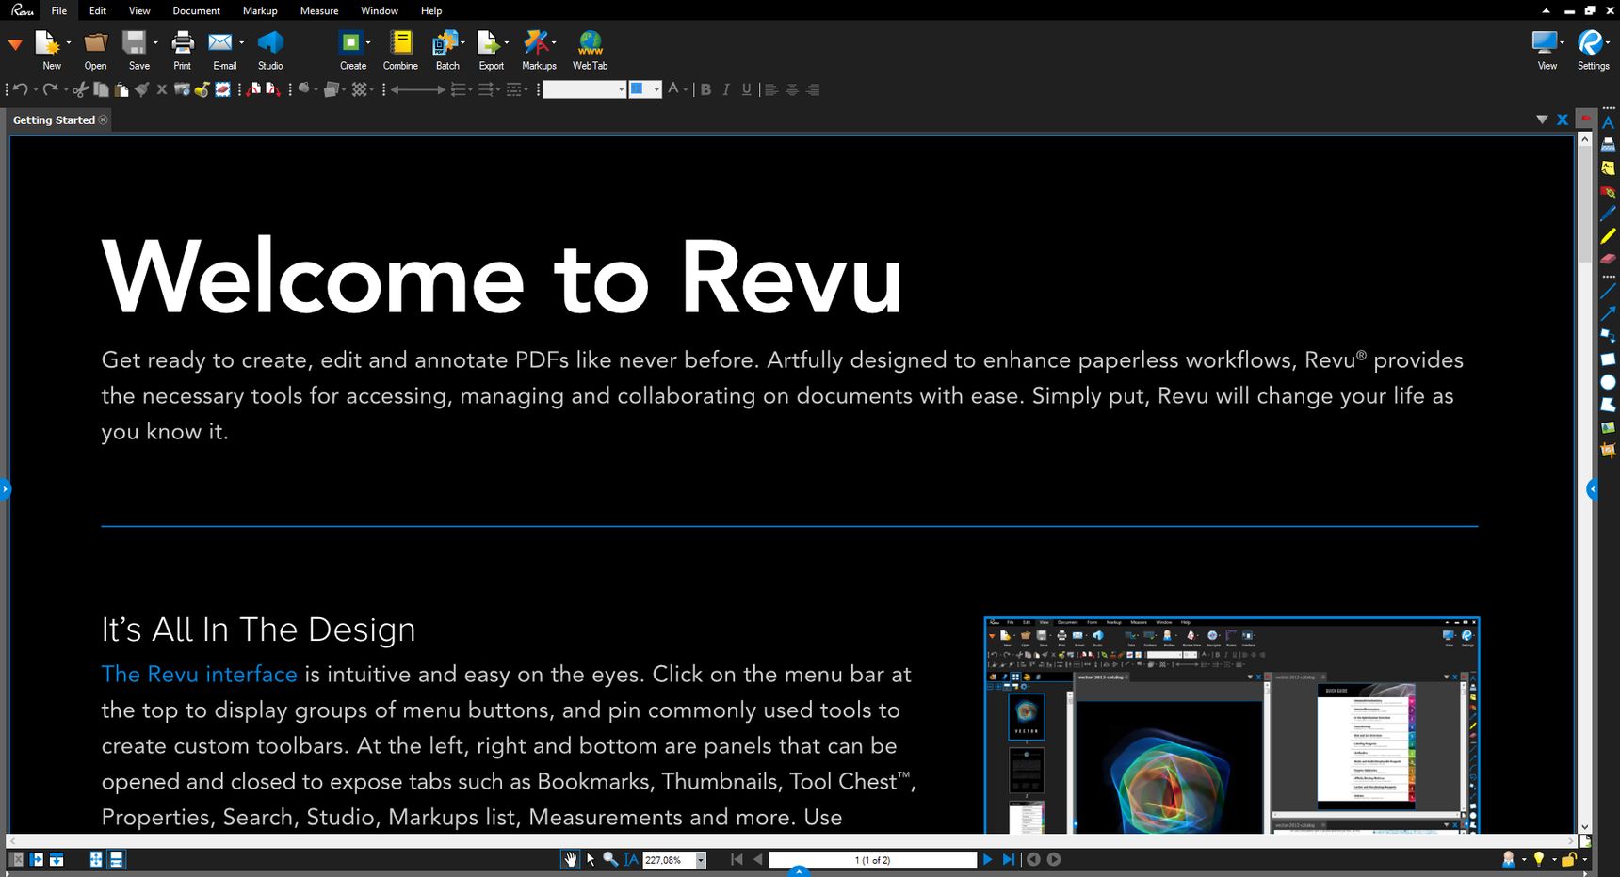The image size is (1620, 877).
Task: Activate the Select Text tool
Action: (x=630, y=859)
